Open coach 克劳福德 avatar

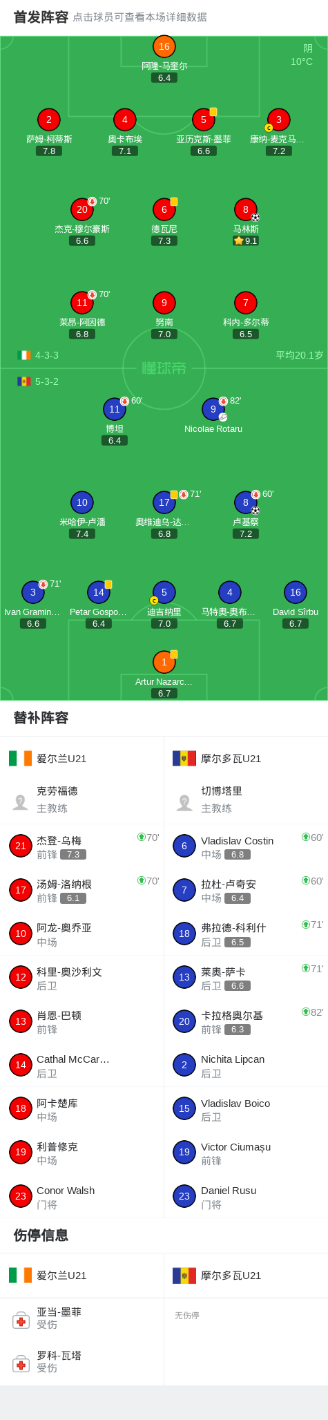[21, 802]
